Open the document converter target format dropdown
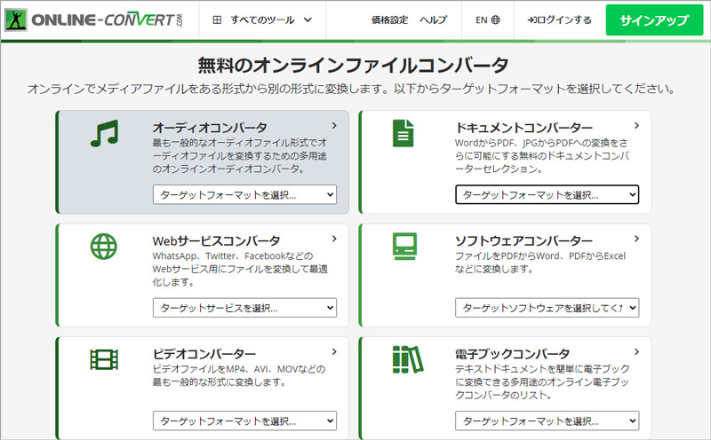The image size is (711, 440). (x=547, y=194)
